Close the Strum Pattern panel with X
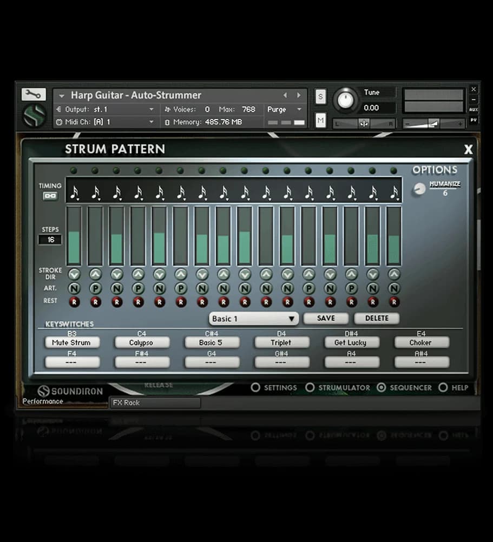Screen dimensions: 493x542 tap(468, 150)
